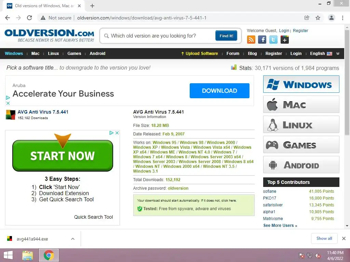The width and height of the screenshot is (350, 262).
Task: Click the browser forward arrow
Action: pyautogui.click(x=18, y=18)
